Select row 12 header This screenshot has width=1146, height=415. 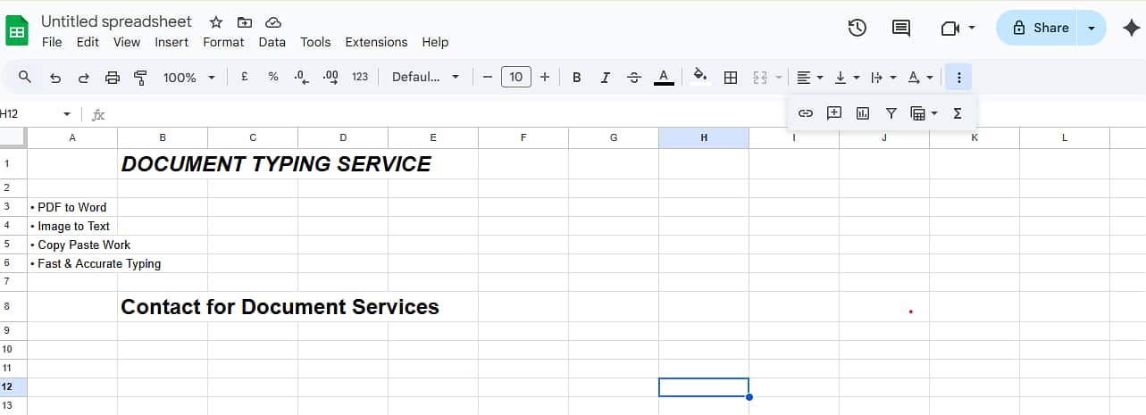click(x=13, y=386)
